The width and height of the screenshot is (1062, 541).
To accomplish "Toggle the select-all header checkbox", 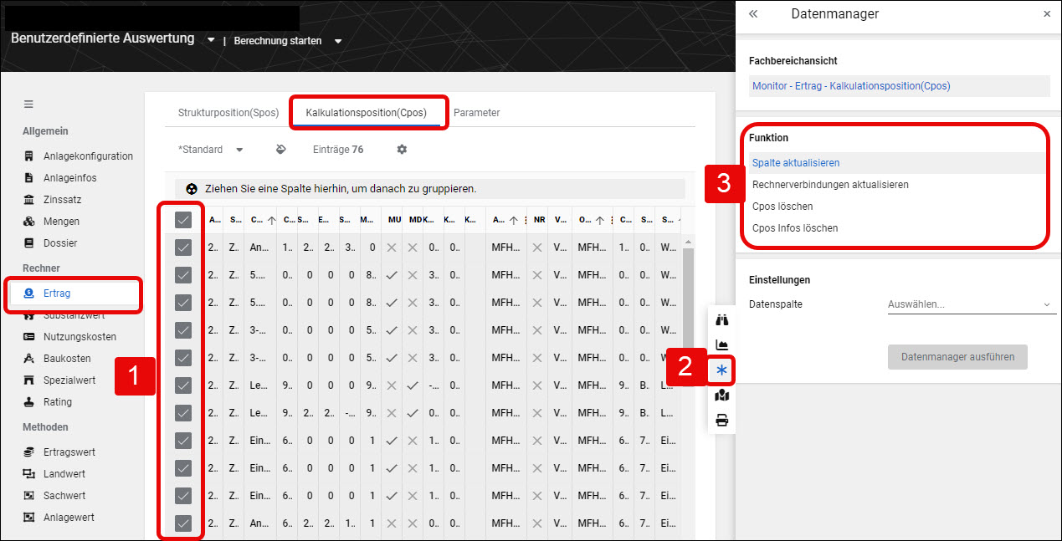I will tap(183, 220).
